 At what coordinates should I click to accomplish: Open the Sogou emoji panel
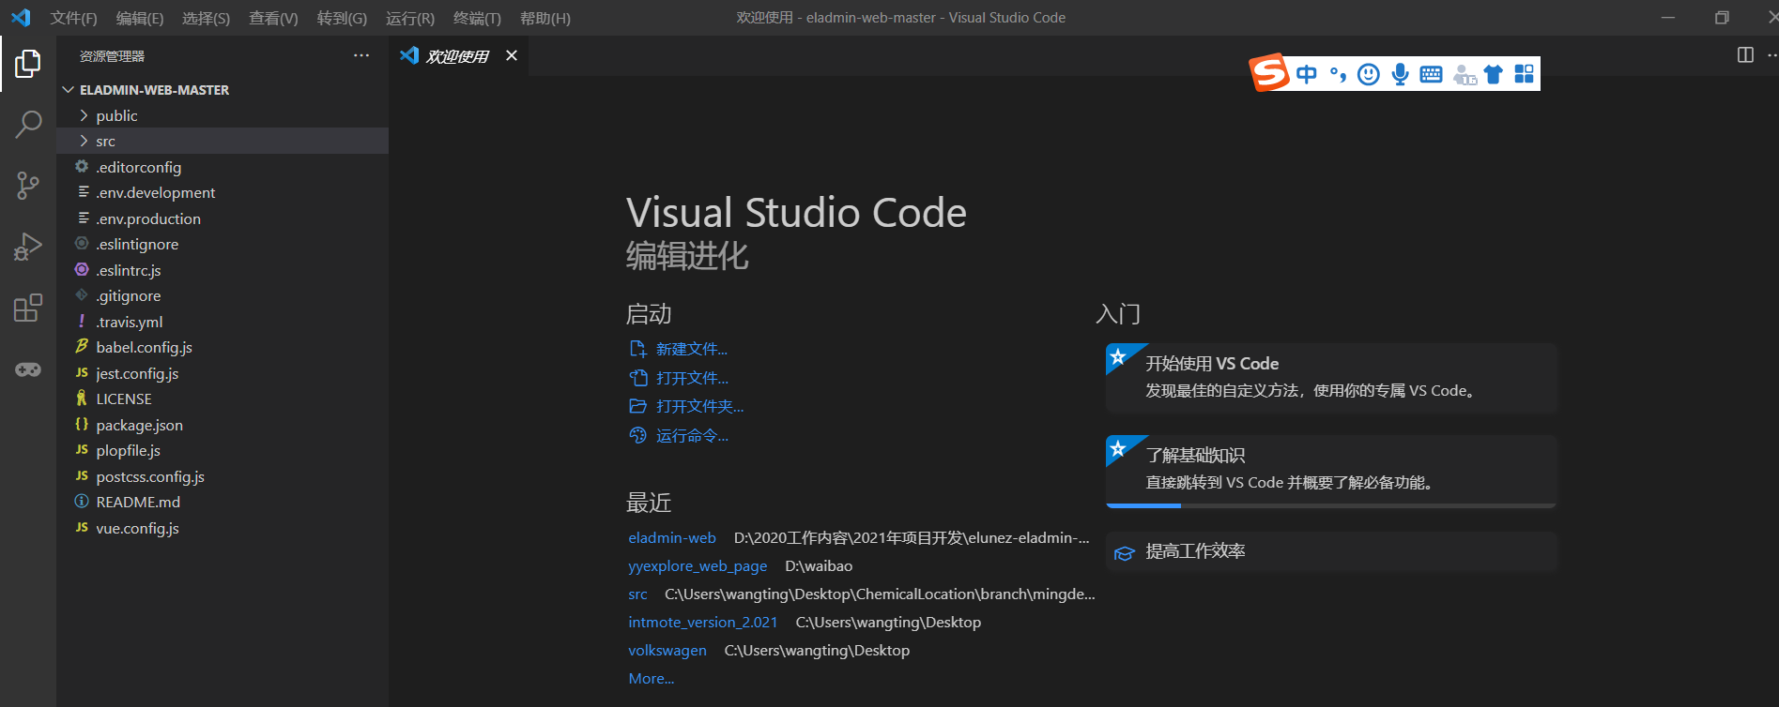tap(1369, 74)
